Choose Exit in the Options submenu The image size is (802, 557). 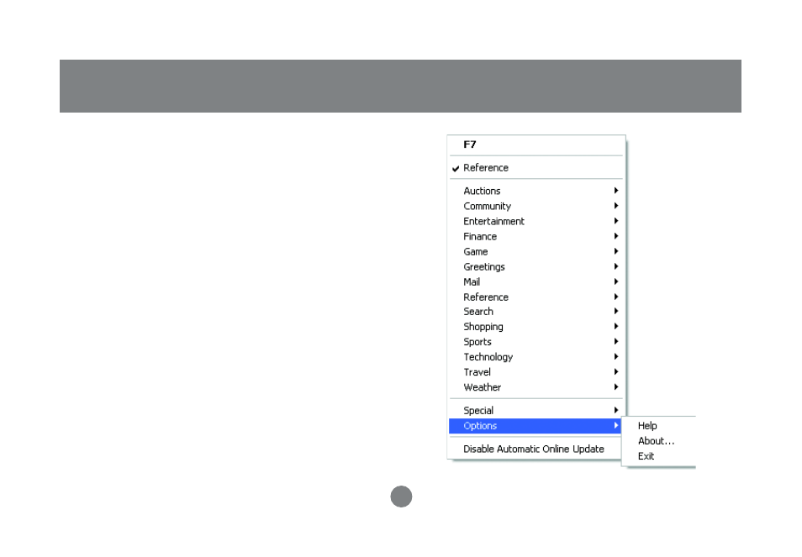click(659, 456)
